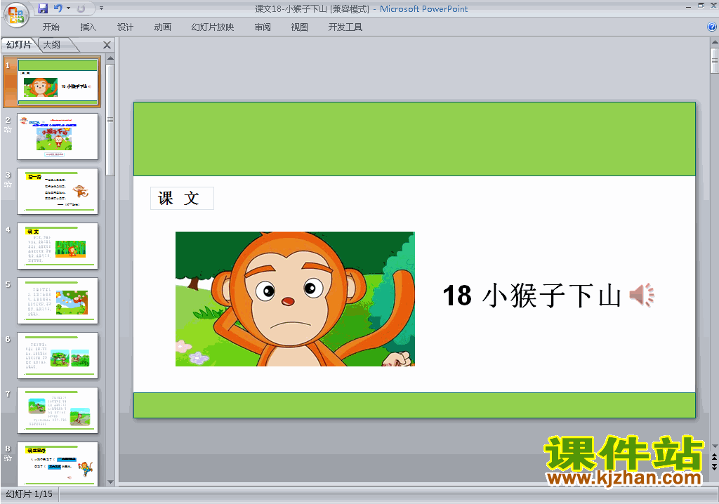Select the 设计 ribbon tab
The width and height of the screenshot is (719, 504).
coord(125,27)
